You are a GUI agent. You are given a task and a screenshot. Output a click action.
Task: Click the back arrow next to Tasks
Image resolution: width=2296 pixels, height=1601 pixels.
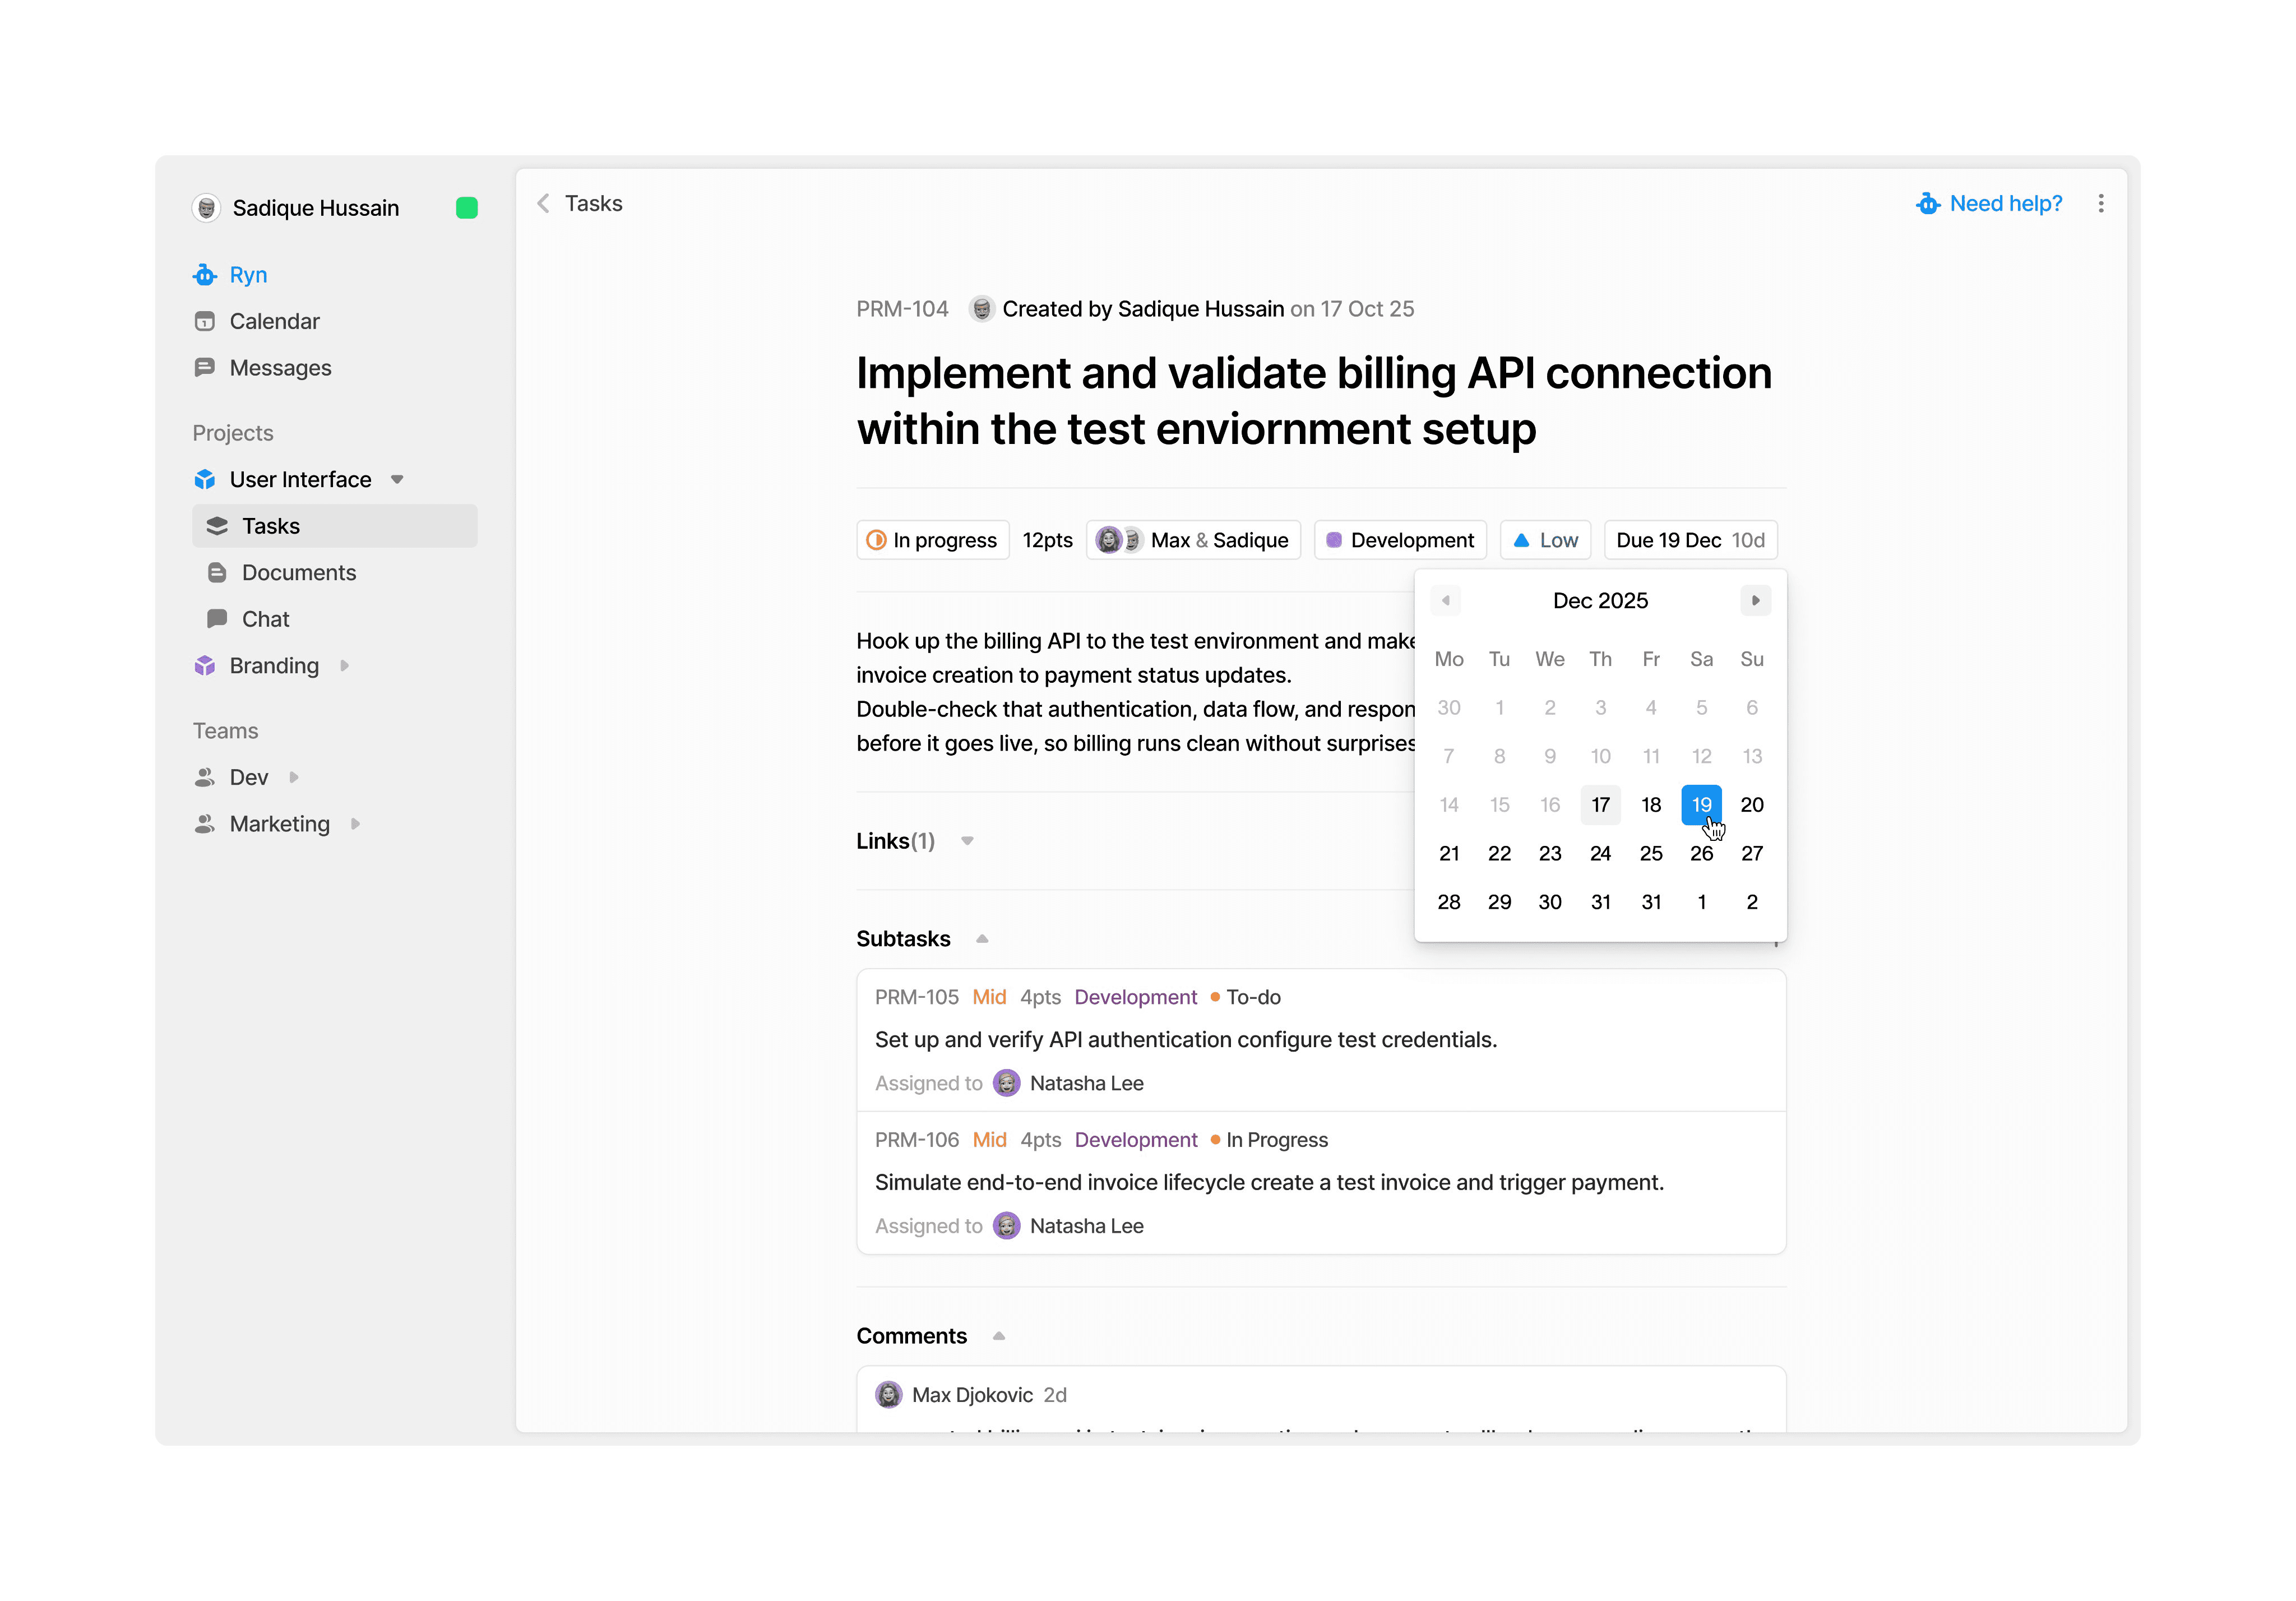[543, 204]
